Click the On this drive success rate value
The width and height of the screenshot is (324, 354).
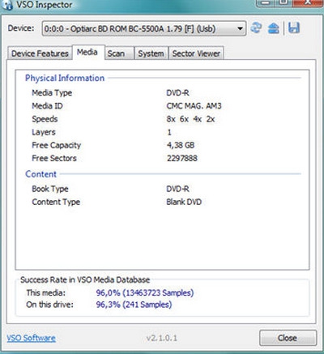coord(134,305)
